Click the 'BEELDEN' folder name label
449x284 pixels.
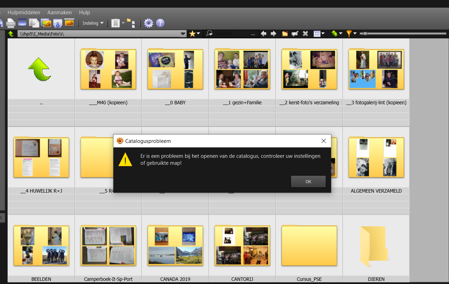coord(41,279)
